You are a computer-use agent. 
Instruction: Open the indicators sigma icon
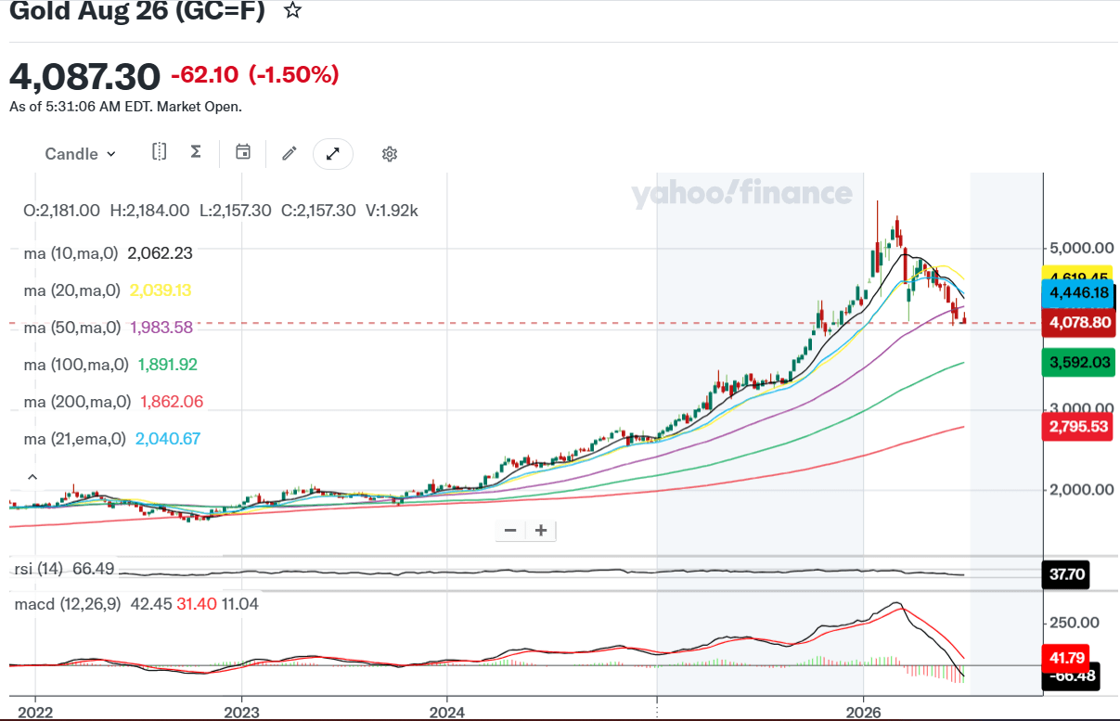click(196, 151)
